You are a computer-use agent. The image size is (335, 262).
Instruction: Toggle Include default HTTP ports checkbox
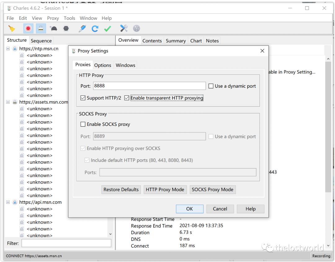pos(87,160)
